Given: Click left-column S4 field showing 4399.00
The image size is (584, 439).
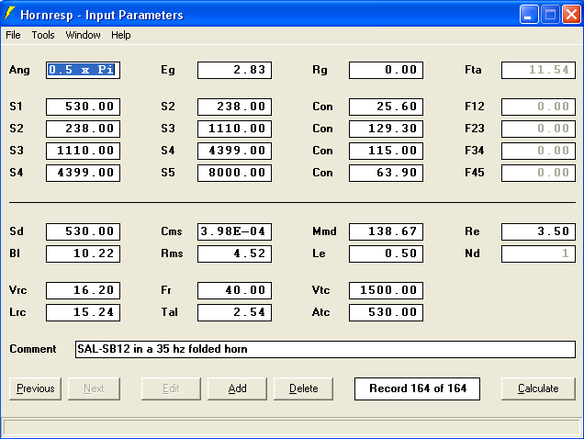Looking at the screenshot, I should pos(83,173).
